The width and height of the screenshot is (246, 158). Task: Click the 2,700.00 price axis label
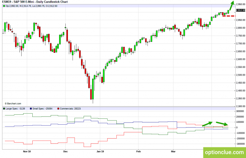(240, 44)
